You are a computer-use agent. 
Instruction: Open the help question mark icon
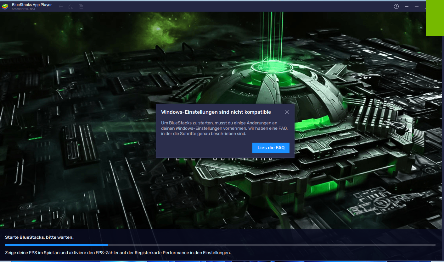click(x=396, y=7)
